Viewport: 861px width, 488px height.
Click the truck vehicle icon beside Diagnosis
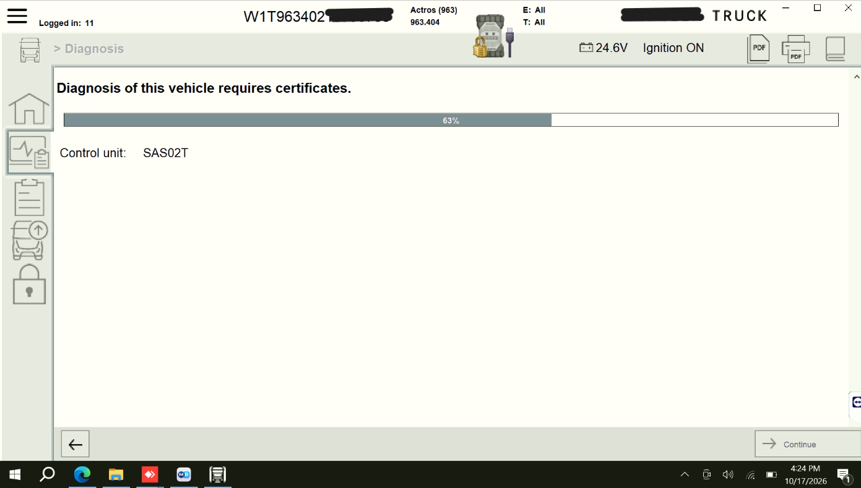point(30,49)
